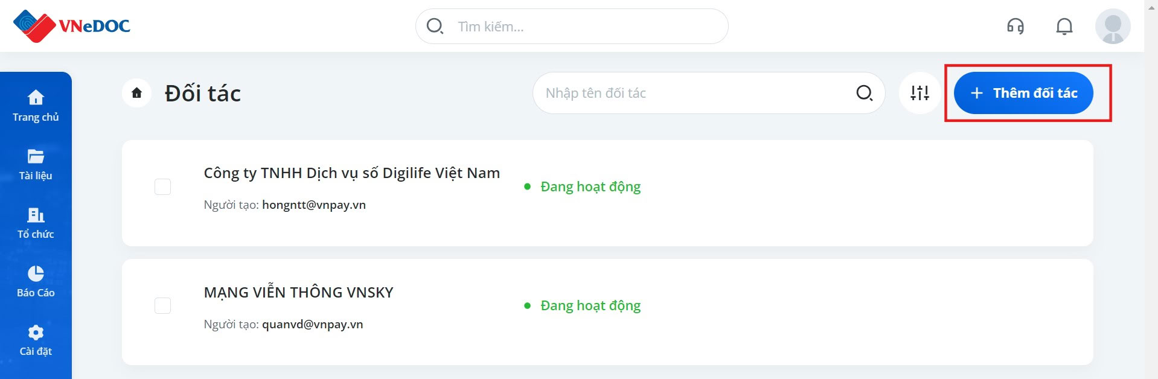Screen dimensions: 1158x379
Task: Click the partner search magnifier icon
Action: pyautogui.click(x=864, y=93)
